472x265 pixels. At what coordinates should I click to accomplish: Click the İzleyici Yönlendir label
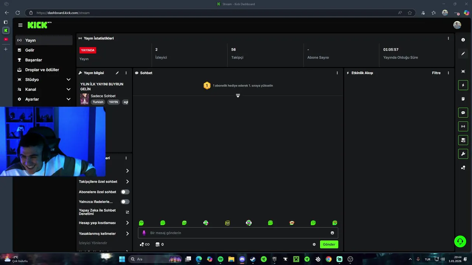(x=93, y=243)
